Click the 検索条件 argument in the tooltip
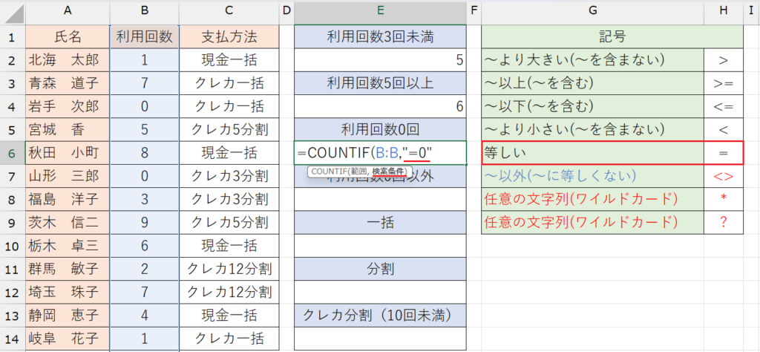The width and height of the screenshot is (760, 352). tap(390, 171)
